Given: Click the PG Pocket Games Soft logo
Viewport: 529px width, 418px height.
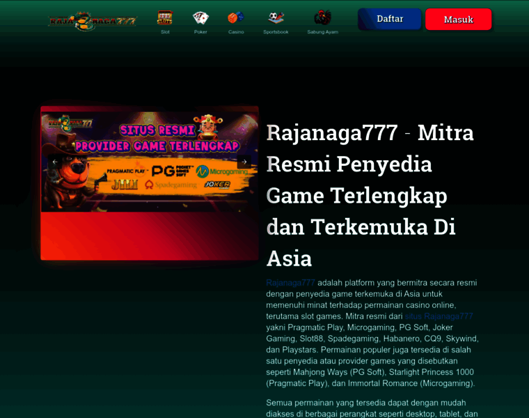Looking at the screenshot, I should (173, 171).
